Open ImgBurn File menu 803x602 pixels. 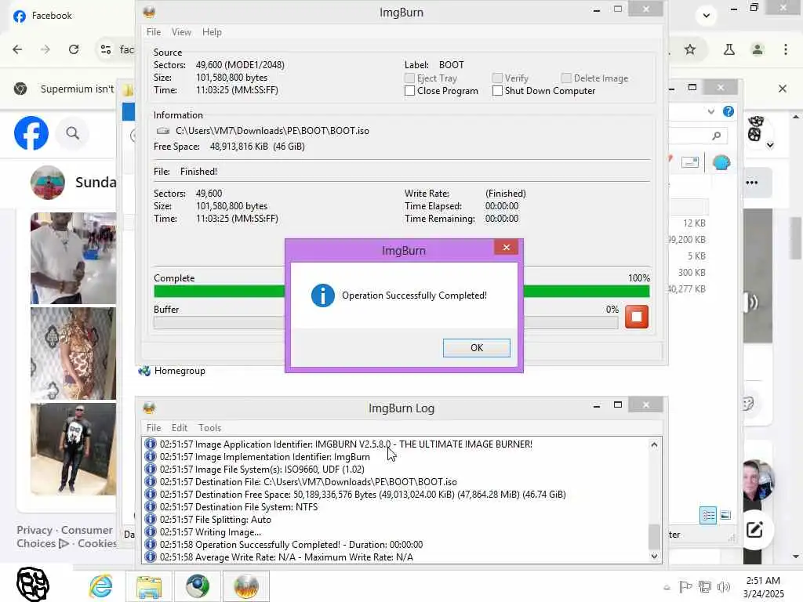pyautogui.click(x=154, y=31)
